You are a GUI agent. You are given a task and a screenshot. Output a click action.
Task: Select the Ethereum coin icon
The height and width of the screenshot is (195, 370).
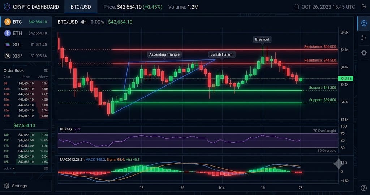8,33
